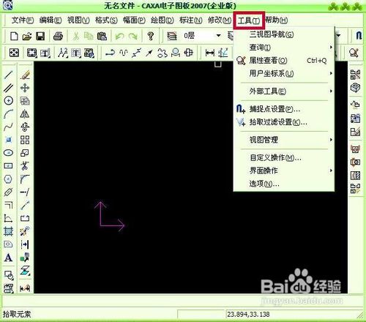
Task: Choose 属性查看(O) menu entry
Action: (x=284, y=60)
